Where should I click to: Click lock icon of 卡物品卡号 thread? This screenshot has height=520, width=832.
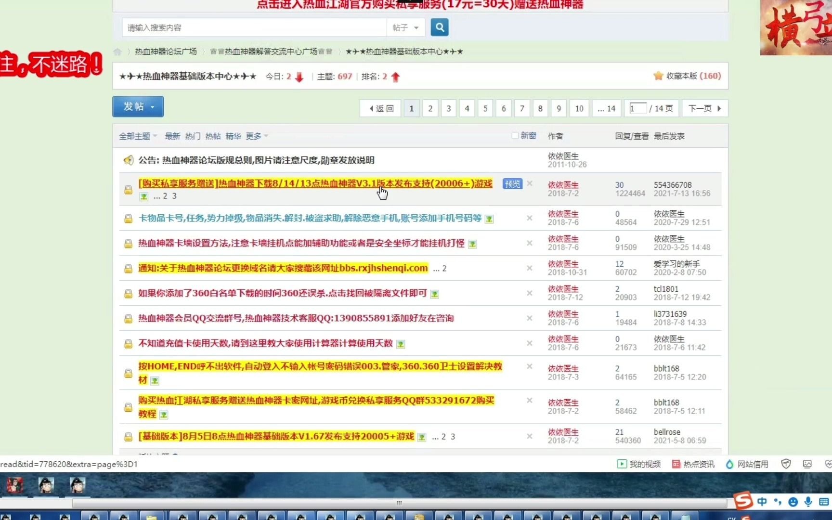coord(128,219)
